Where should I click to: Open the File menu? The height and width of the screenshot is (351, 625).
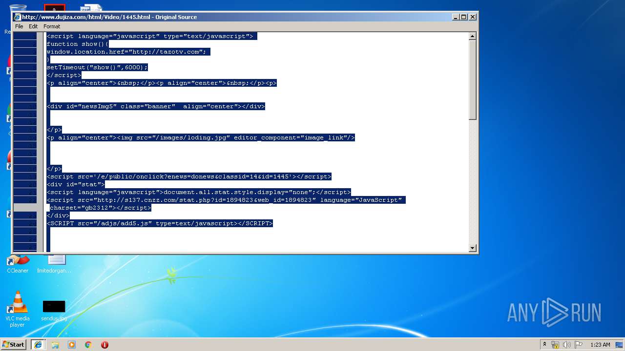[x=19, y=26]
